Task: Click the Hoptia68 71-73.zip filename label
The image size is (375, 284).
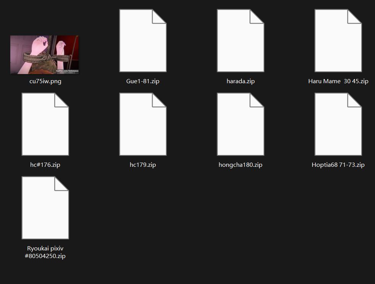Action: pyautogui.click(x=338, y=165)
